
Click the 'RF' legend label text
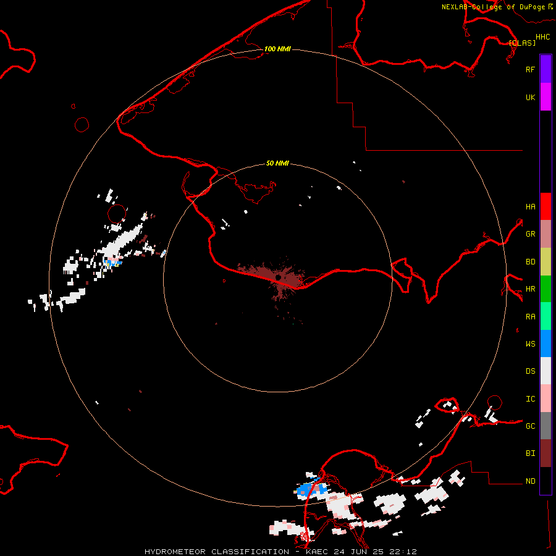530,69
